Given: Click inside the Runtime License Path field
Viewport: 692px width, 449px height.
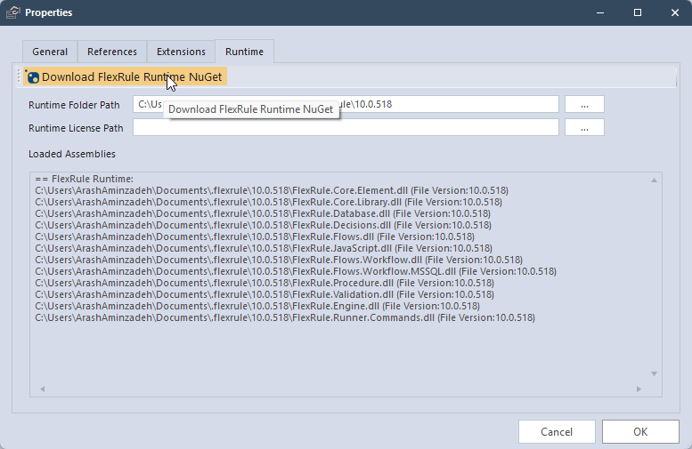Looking at the screenshot, I should click(x=346, y=128).
